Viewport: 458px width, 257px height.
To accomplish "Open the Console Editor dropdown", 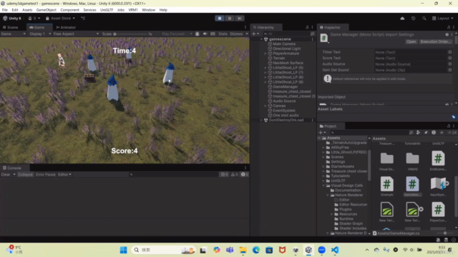I will pyautogui.click(x=64, y=174).
